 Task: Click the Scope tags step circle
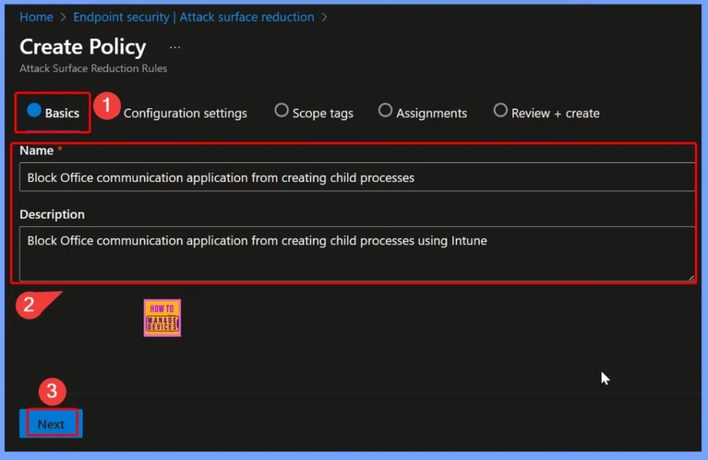281,111
